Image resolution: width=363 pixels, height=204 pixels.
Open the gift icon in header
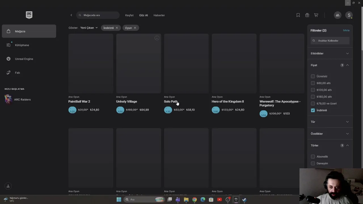(307, 15)
